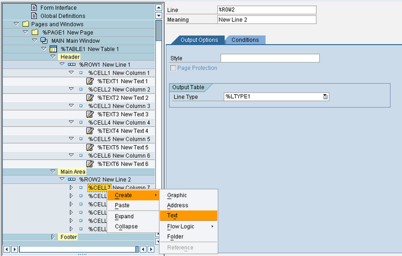Click the Line input field
Screen dimensions: 402x256
266,10
